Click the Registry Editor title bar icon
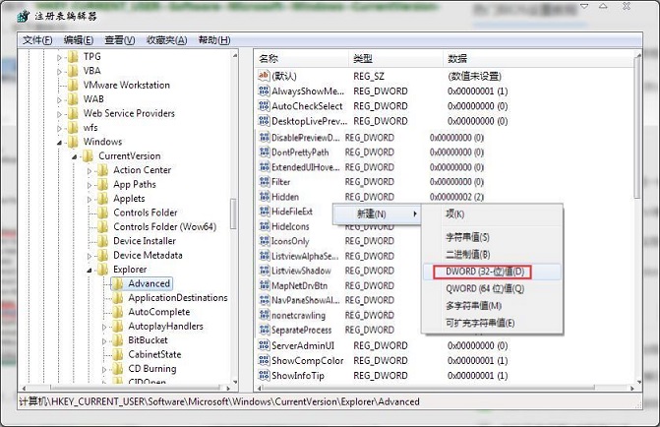This screenshot has height=427, width=660. coord(24,16)
